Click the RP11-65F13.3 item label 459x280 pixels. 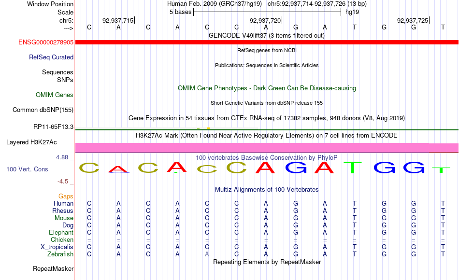(53, 126)
